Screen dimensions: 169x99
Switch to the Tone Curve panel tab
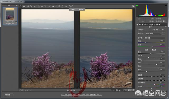pos(140,24)
